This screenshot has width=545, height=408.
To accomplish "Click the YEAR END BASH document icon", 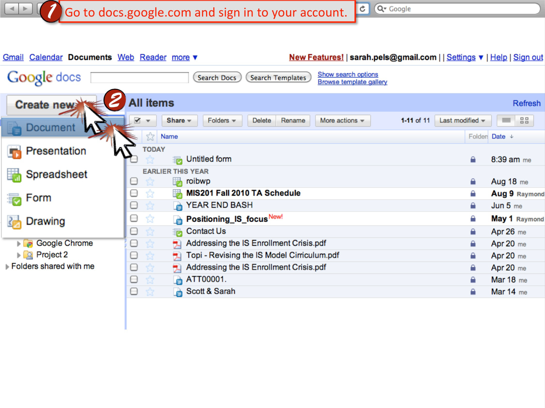I will [178, 206].
